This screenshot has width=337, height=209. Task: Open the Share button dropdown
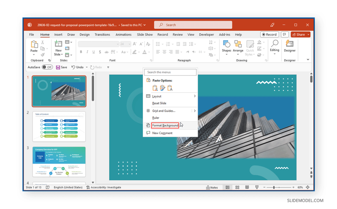(x=308, y=35)
